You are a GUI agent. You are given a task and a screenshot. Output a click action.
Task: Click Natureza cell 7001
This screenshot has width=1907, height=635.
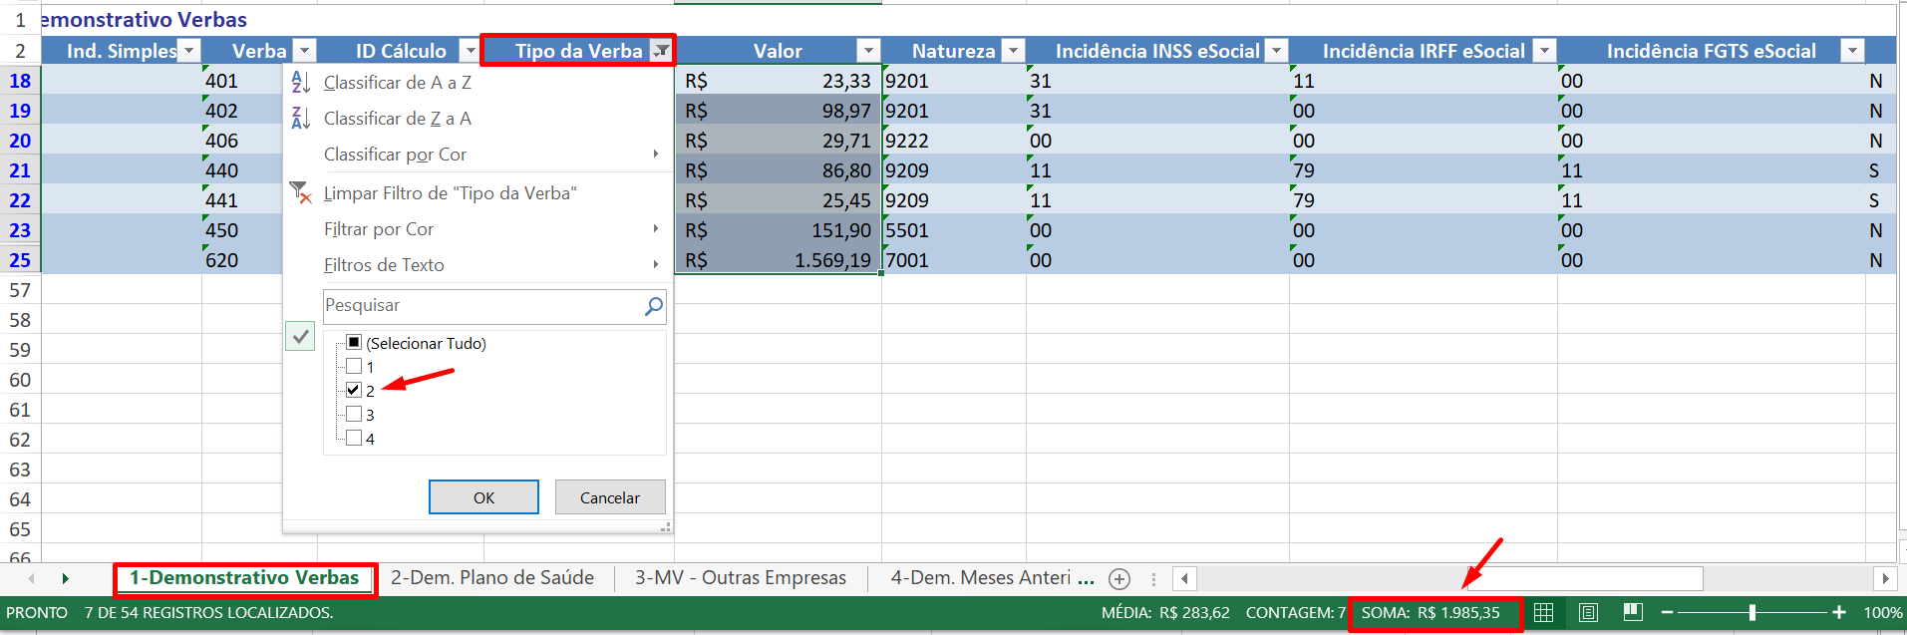(x=954, y=260)
